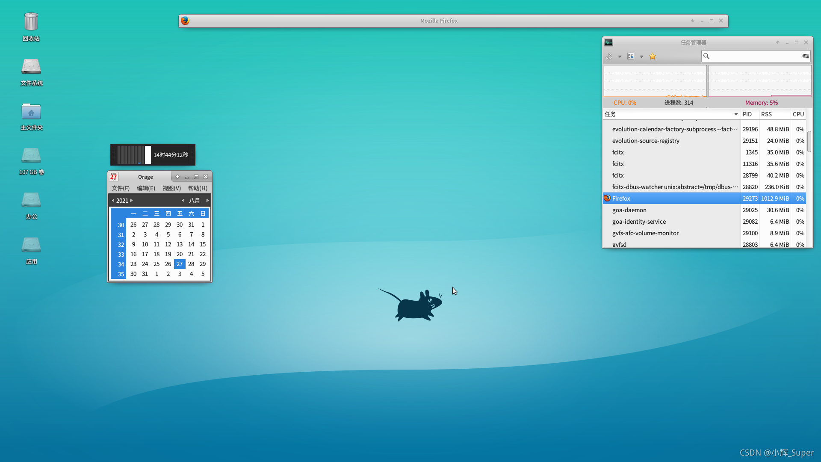The height and width of the screenshot is (462, 821).
Task: Click the CPU: 0% label in Task Manager
Action: [625, 103]
